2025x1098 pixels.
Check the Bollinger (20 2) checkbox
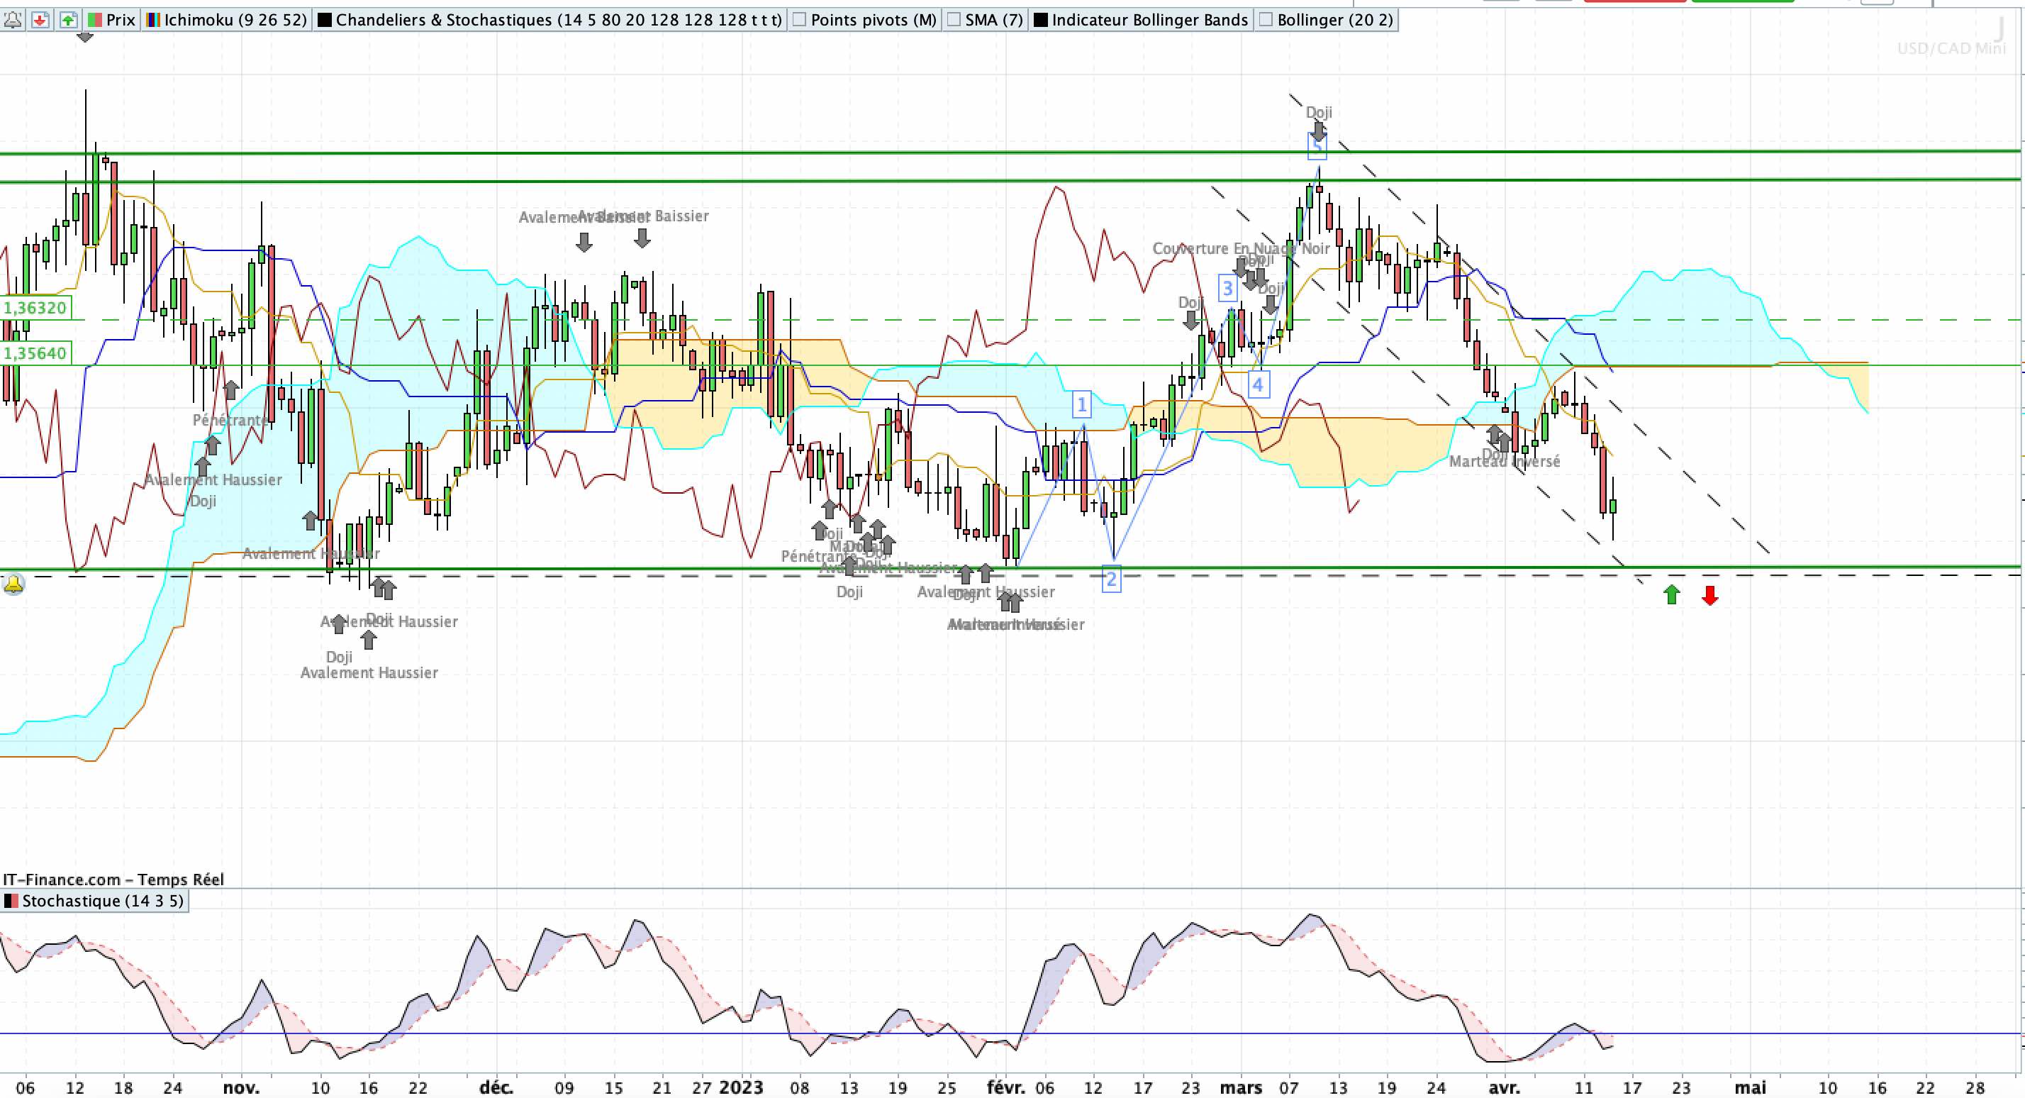(1266, 20)
